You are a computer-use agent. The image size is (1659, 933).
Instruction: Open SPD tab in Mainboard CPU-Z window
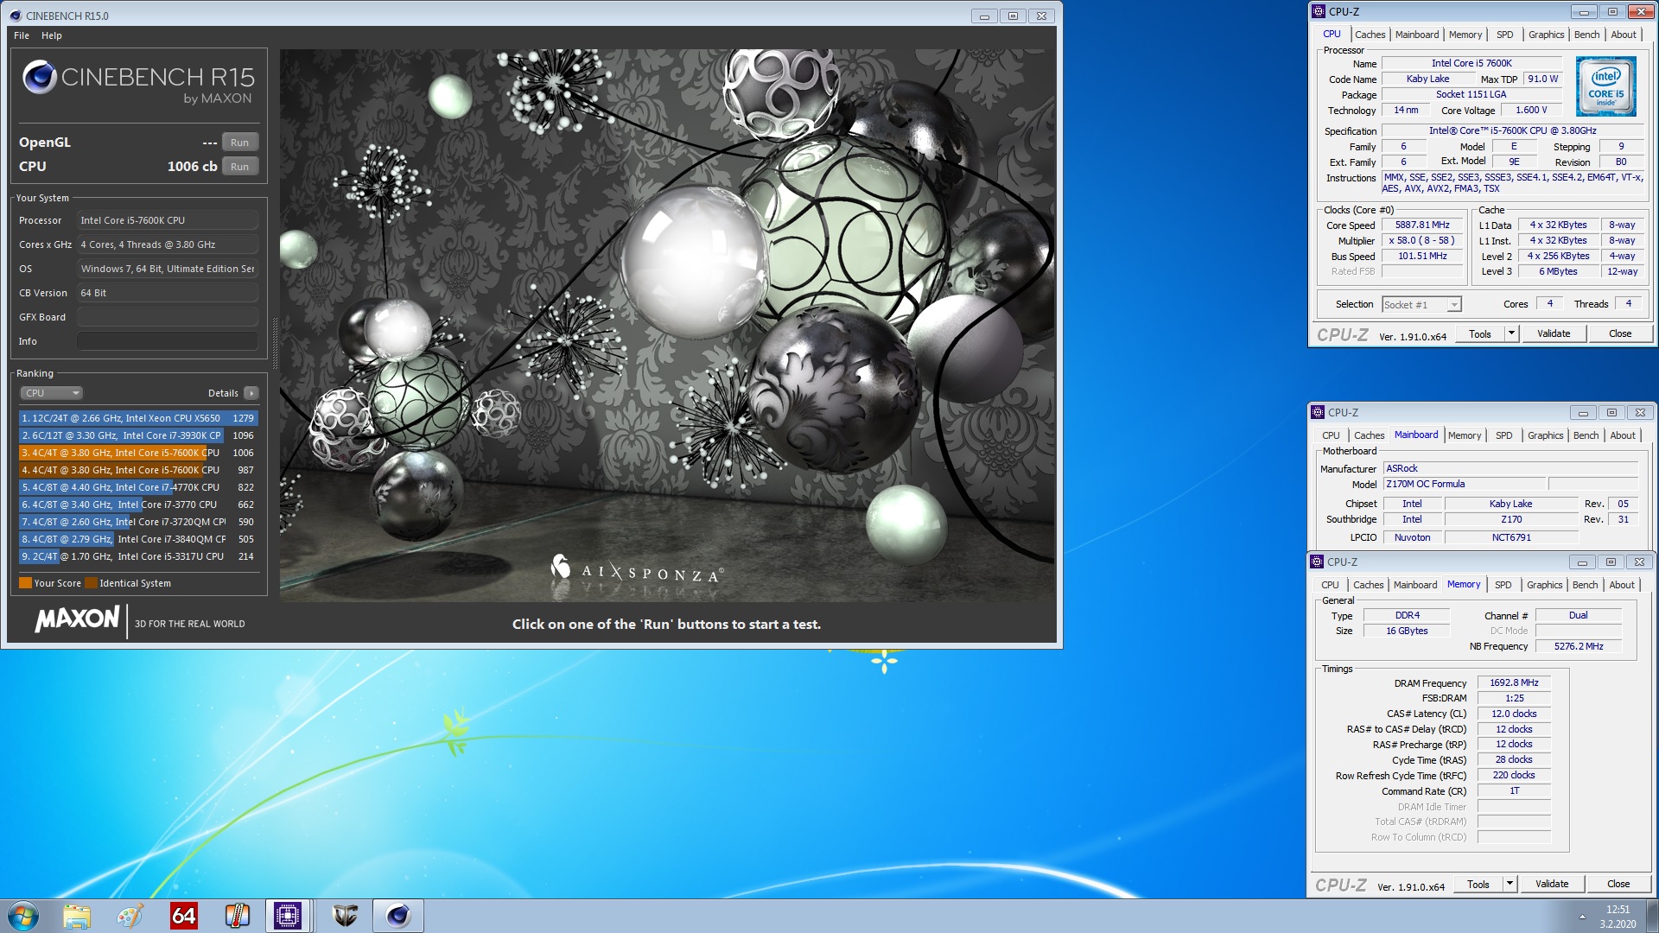1503,435
